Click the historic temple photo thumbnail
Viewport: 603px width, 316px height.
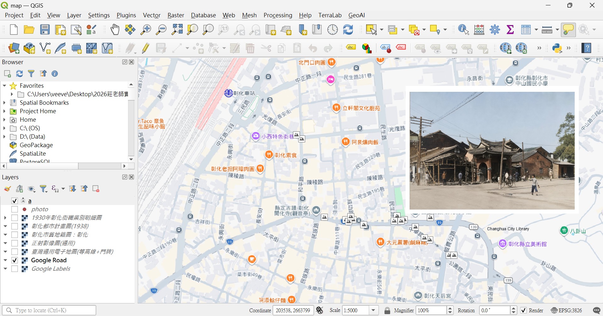point(492,150)
